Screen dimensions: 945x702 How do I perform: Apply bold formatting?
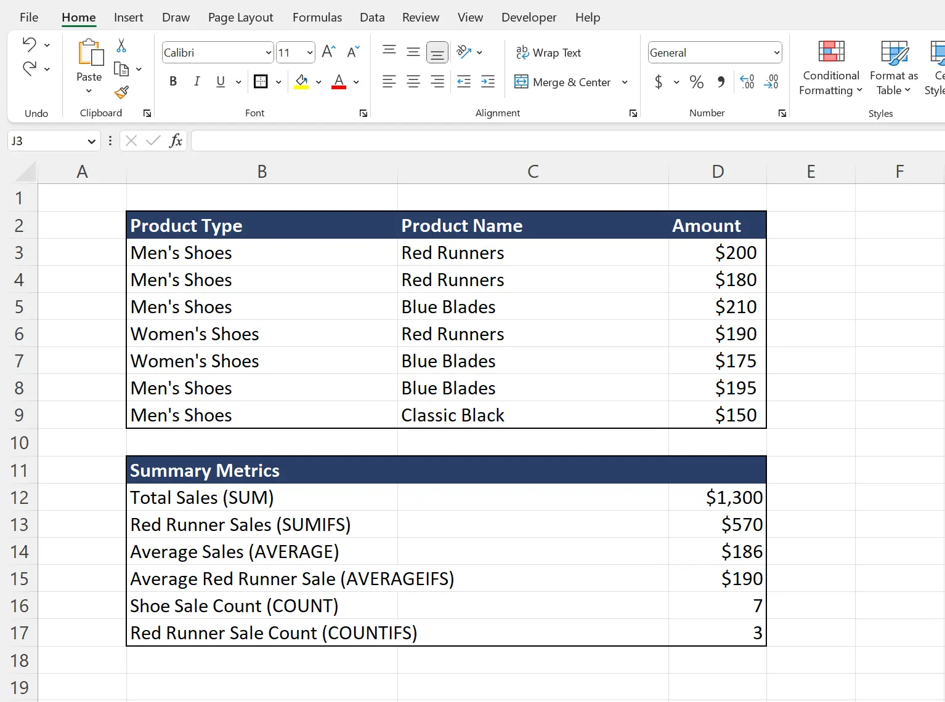tap(172, 81)
